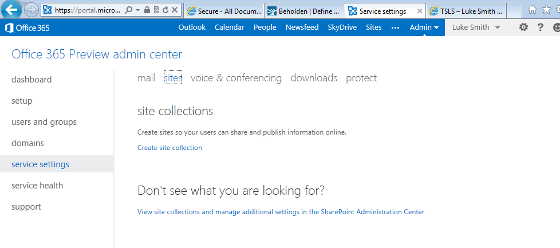Open SharePoint Administration Center link
The width and height of the screenshot is (560, 248).
click(x=281, y=212)
